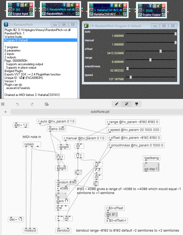
Task: Enable edit mode with pencil toggle
Action: point(117,104)
